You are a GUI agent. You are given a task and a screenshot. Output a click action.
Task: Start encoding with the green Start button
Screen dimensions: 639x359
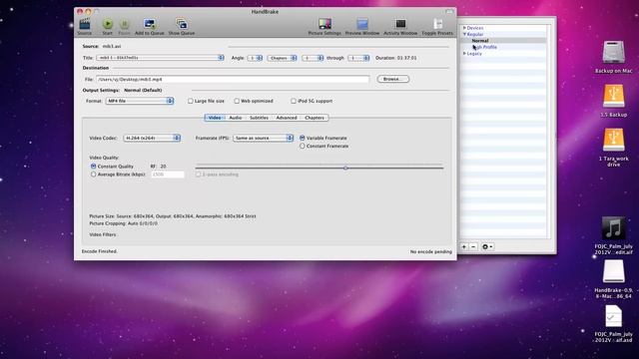pyautogui.click(x=108, y=24)
